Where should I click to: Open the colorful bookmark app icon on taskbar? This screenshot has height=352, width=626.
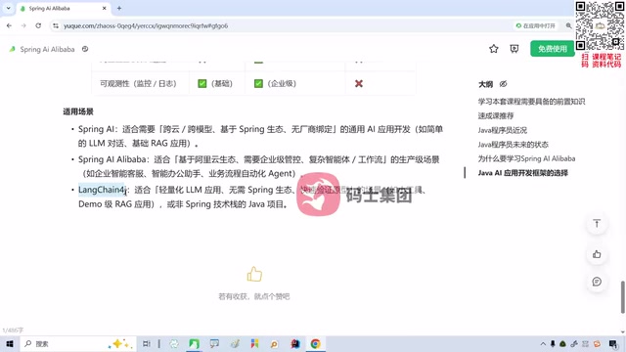[x=254, y=343]
